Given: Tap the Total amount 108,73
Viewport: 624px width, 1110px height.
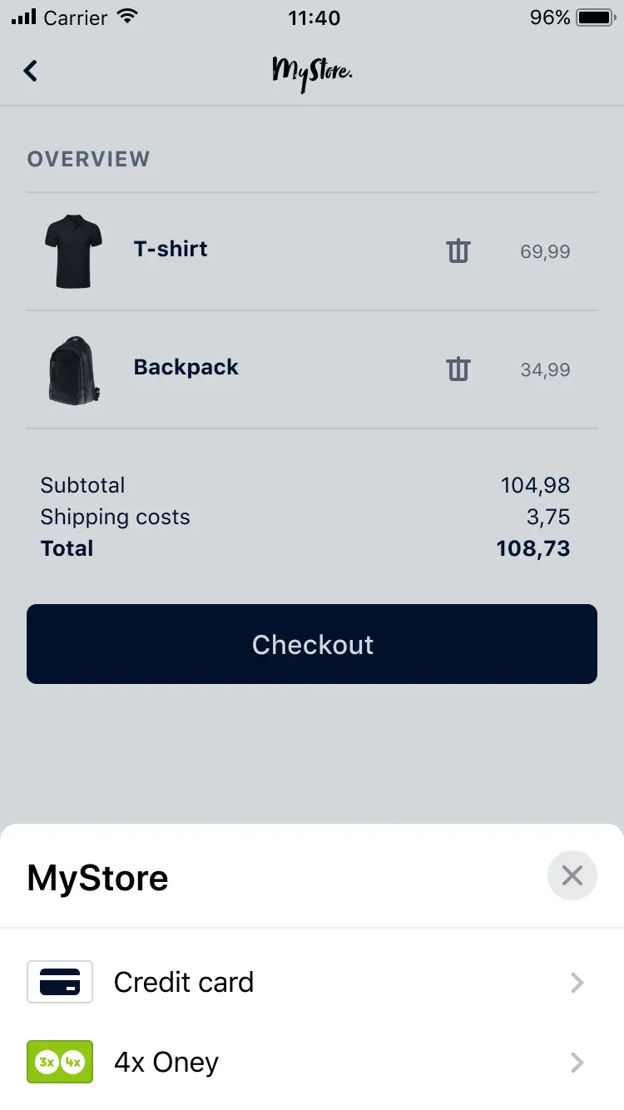Looking at the screenshot, I should point(532,548).
